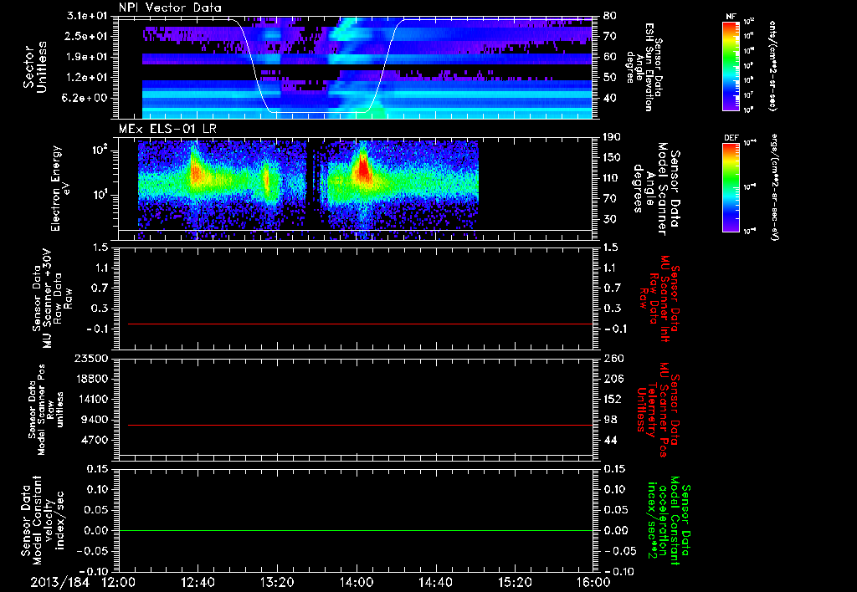Click the "Model Scanner Pos Raw" left axis title
The width and height of the screenshot is (857, 592).
point(46,410)
